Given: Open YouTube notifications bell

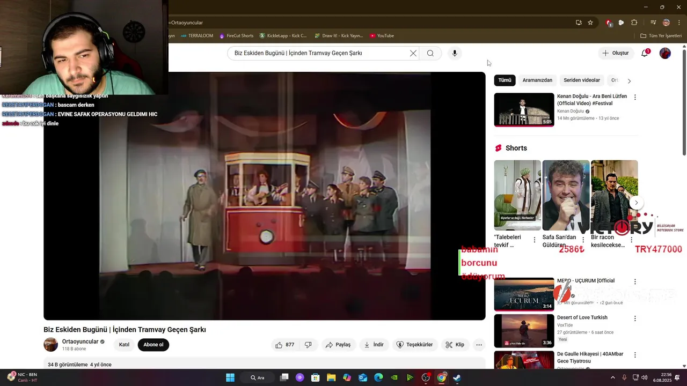Looking at the screenshot, I should tap(645, 53).
